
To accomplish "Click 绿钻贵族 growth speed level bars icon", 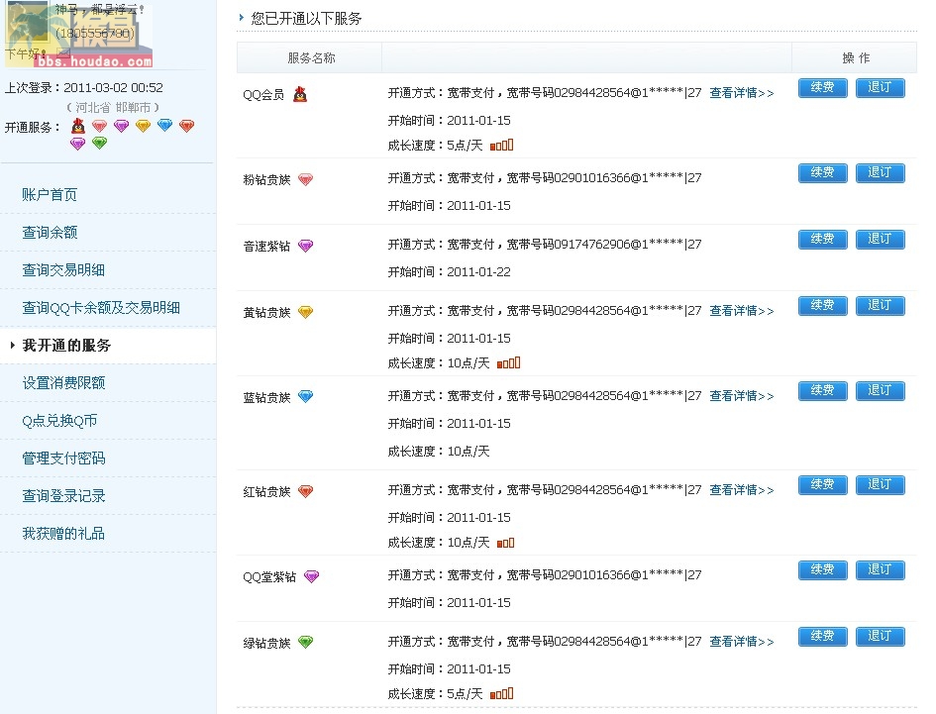I will coord(501,694).
